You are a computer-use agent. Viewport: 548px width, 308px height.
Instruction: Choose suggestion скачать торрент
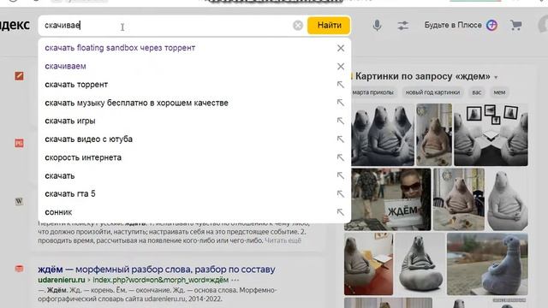[76, 85]
